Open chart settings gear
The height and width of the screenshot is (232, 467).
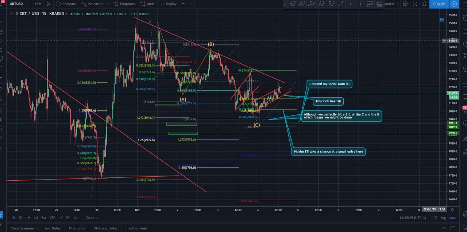pyautogui.click(x=405, y=4)
